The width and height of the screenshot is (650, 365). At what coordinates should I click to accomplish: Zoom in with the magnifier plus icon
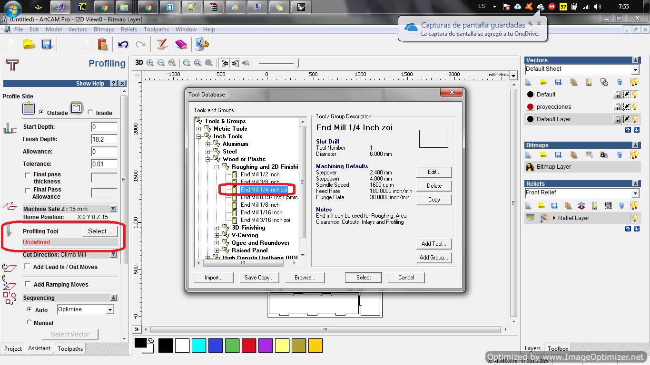tap(150, 63)
